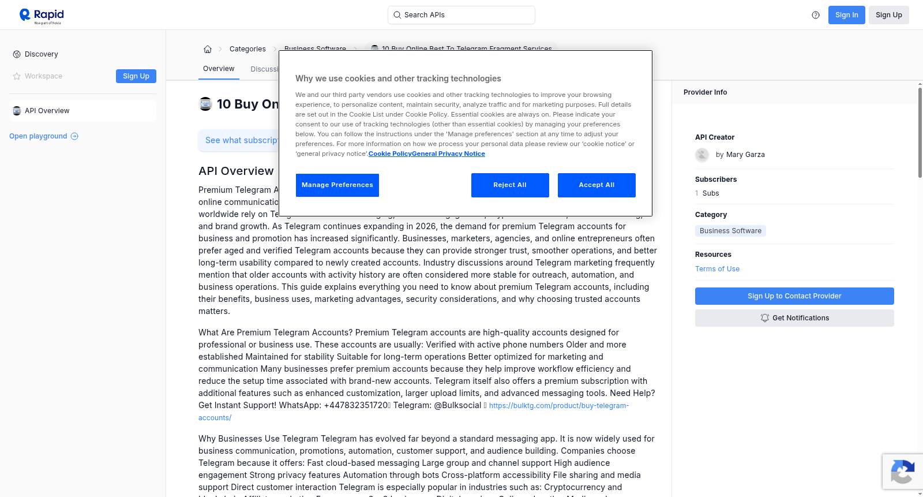Click the Workspace sidebar label
The image size is (923, 497).
43,76
